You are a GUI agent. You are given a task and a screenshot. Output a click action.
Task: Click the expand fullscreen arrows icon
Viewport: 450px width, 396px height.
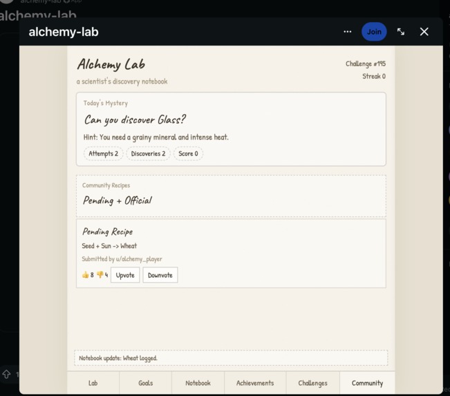pos(401,32)
